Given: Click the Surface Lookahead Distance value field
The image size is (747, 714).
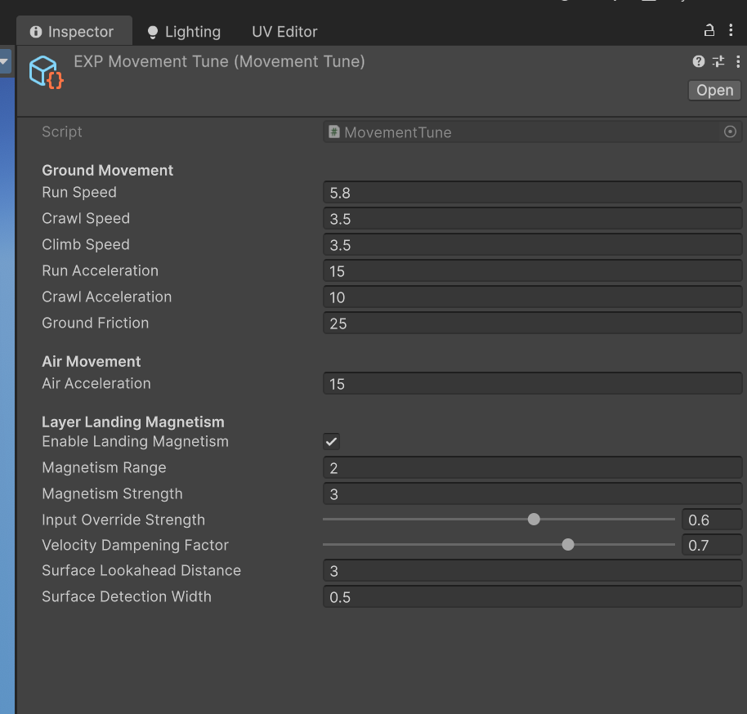Looking at the screenshot, I should [x=533, y=571].
